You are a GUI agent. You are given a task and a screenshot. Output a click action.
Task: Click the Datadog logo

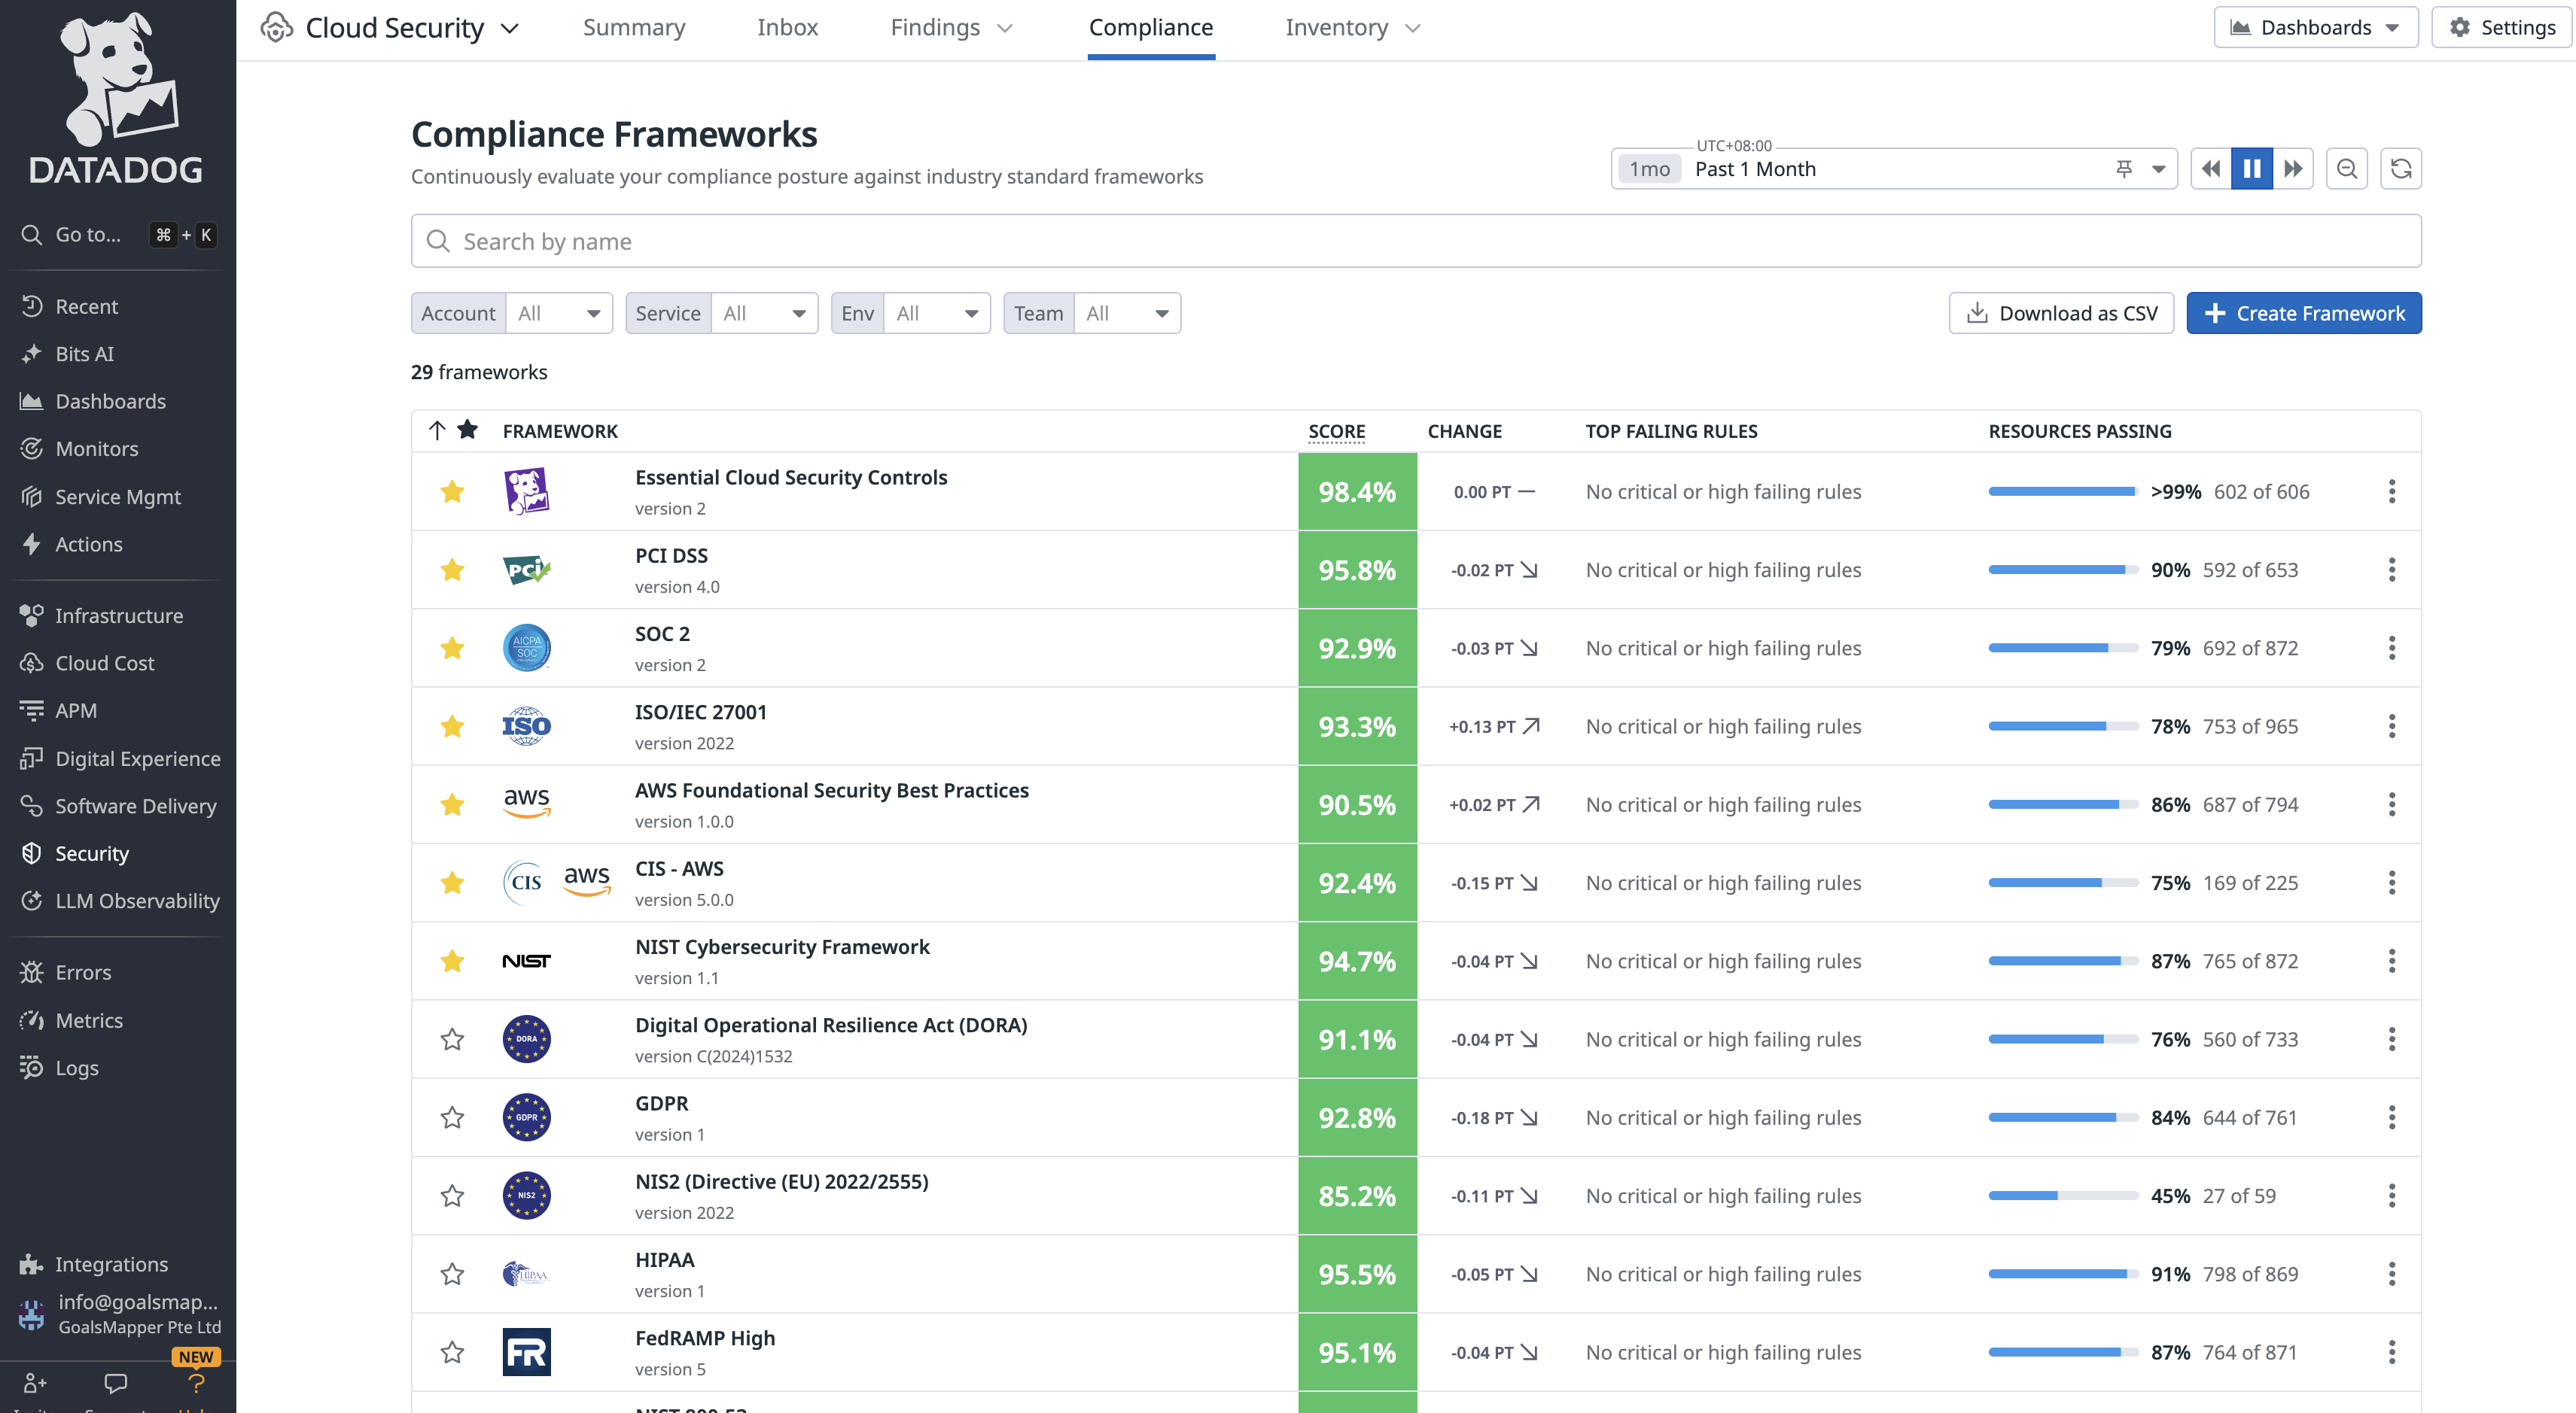(117, 97)
